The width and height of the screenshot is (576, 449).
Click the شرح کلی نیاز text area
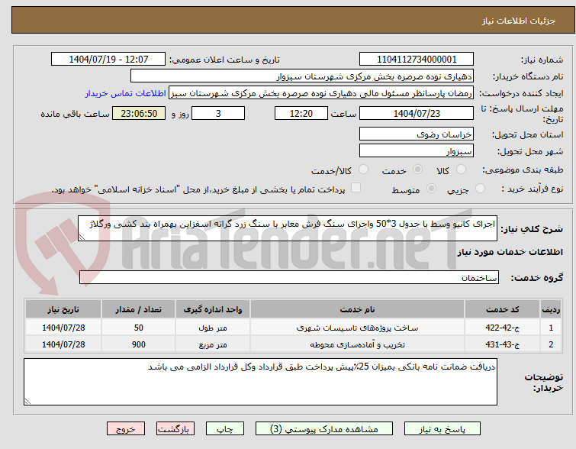click(288, 228)
